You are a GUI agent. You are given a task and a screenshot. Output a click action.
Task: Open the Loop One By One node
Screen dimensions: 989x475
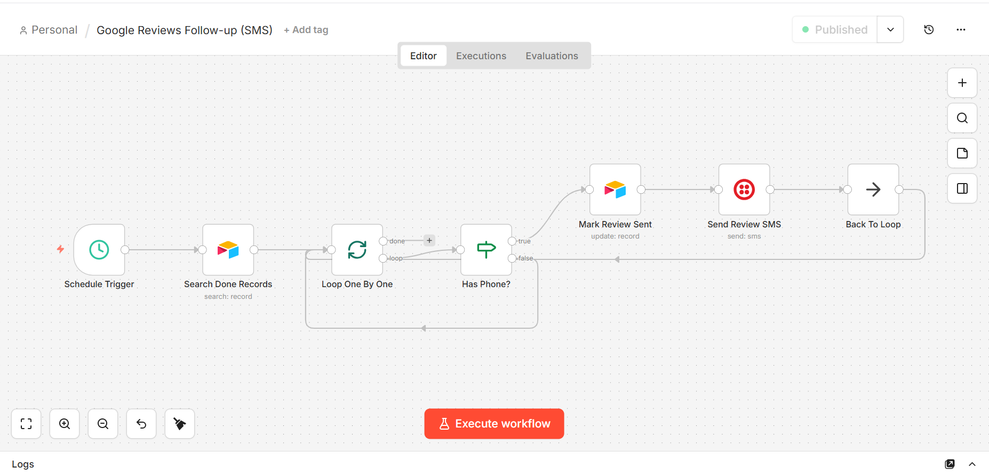point(357,250)
